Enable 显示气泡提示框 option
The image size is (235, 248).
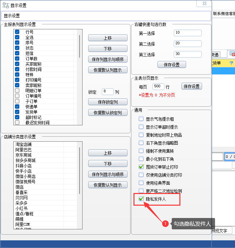coord(141,119)
